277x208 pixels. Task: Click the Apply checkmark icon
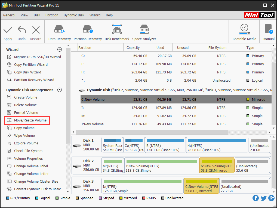pos(8,30)
